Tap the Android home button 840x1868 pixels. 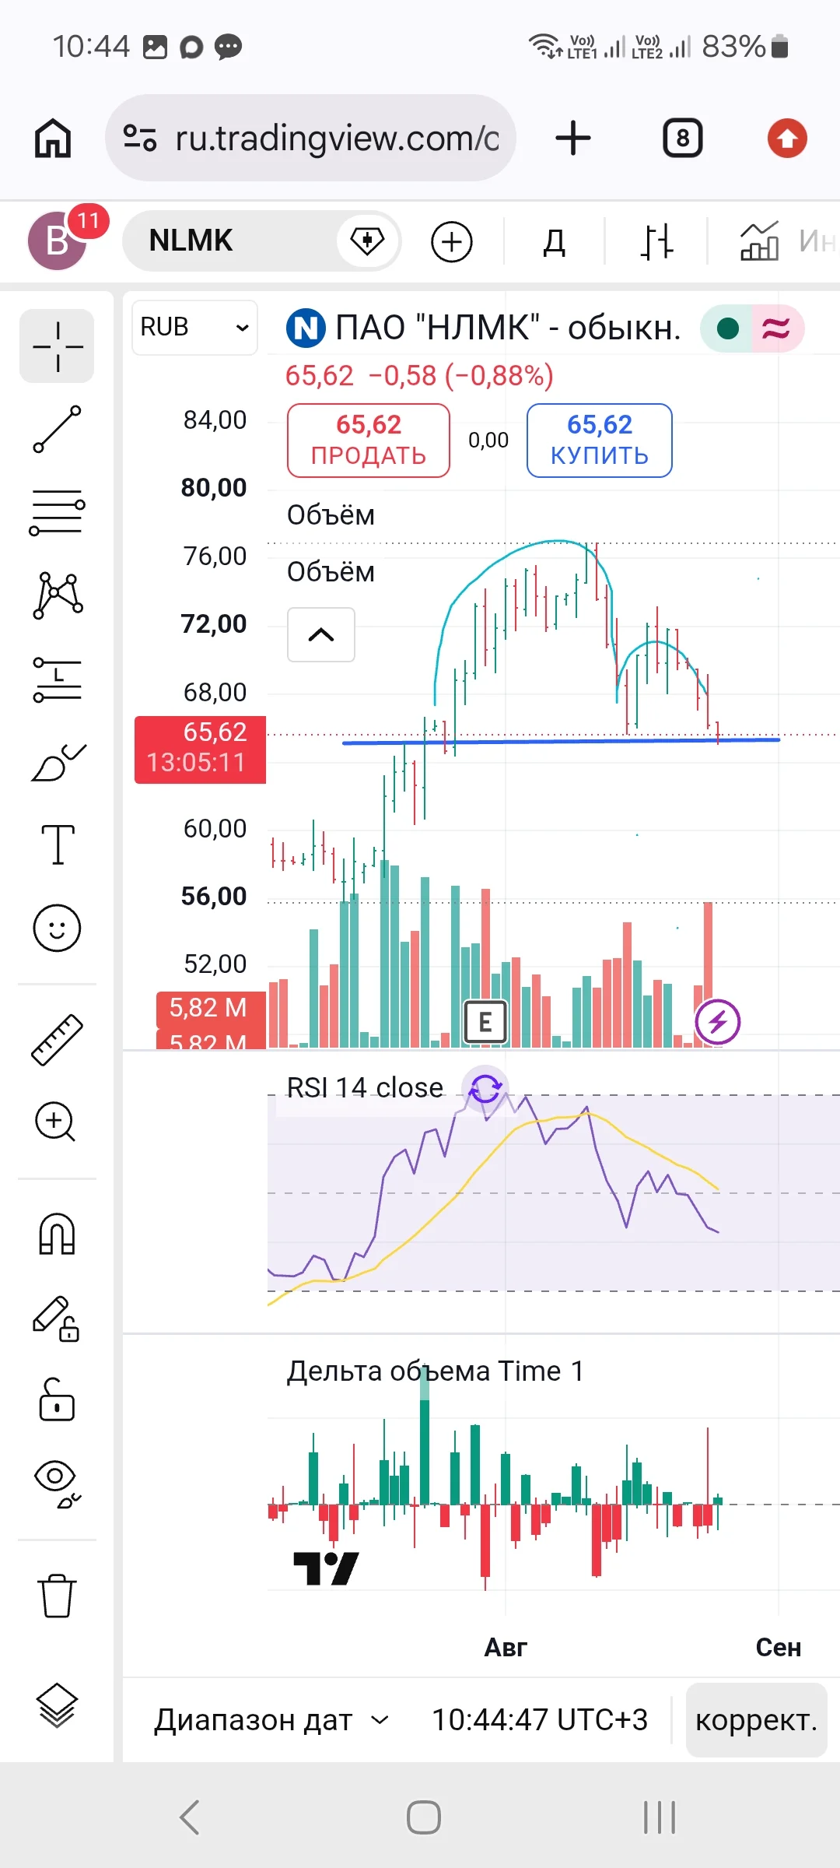(424, 1818)
